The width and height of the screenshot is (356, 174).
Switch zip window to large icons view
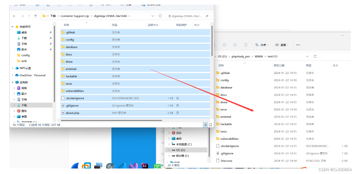tap(211, 125)
